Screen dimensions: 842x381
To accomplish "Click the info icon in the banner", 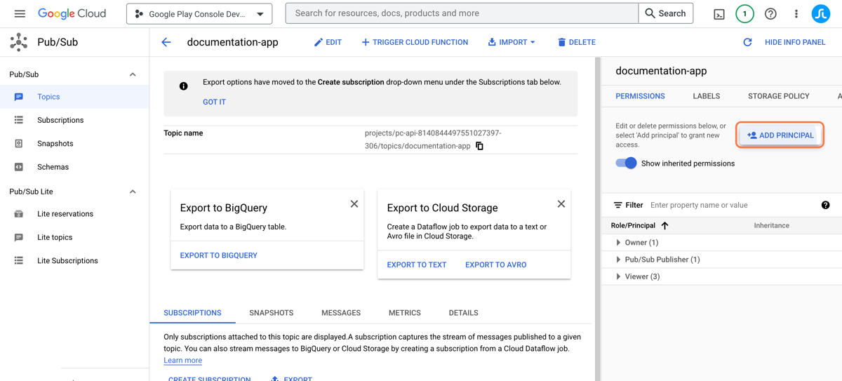I will (x=183, y=86).
